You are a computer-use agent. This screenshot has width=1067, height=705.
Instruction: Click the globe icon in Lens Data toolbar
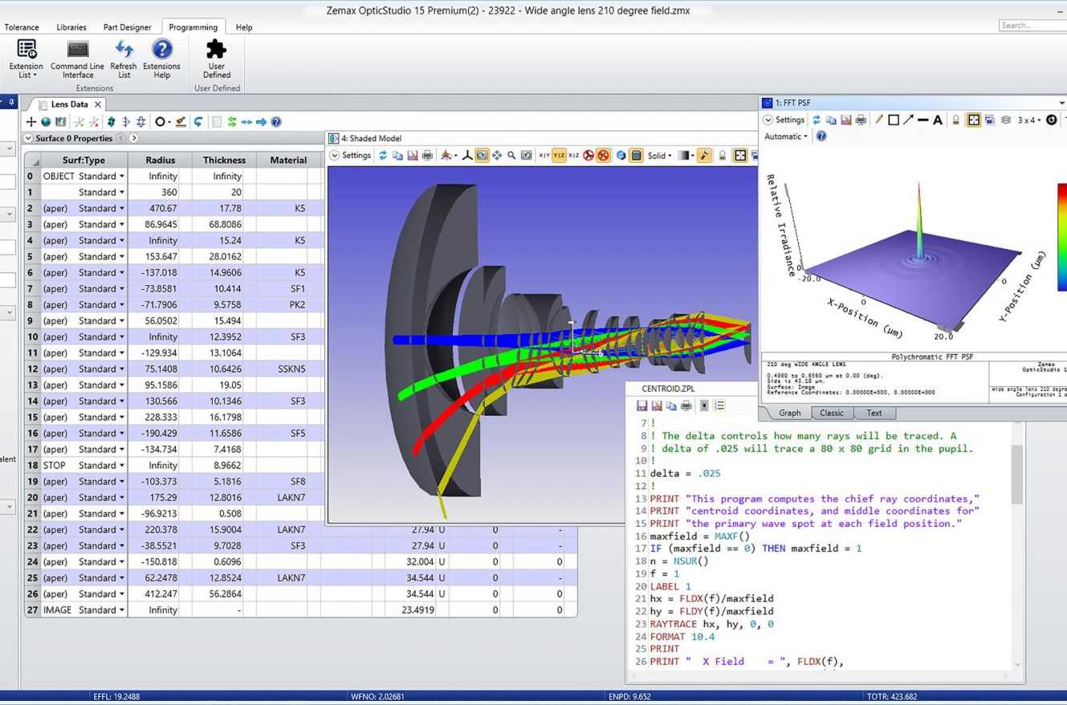click(x=46, y=122)
